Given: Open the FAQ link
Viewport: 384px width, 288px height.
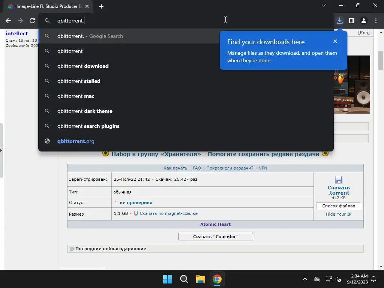Looking at the screenshot, I should [196, 168].
